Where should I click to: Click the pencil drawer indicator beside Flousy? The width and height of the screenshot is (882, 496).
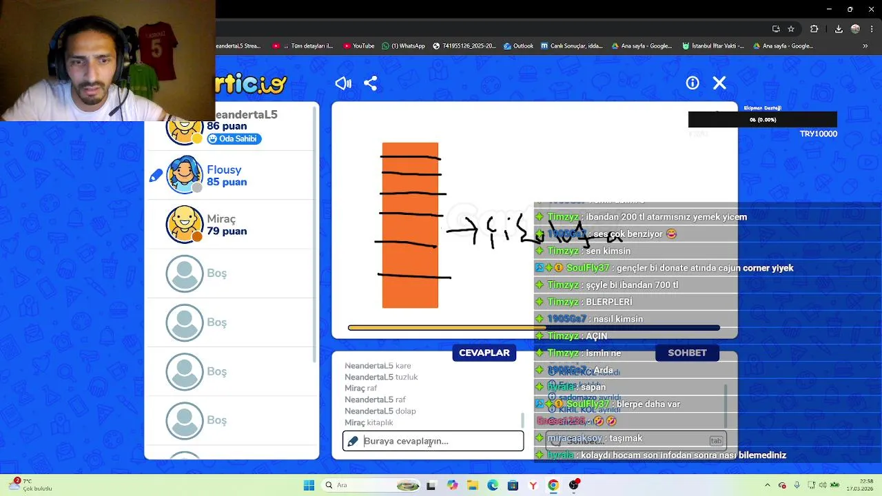(x=156, y=176)
